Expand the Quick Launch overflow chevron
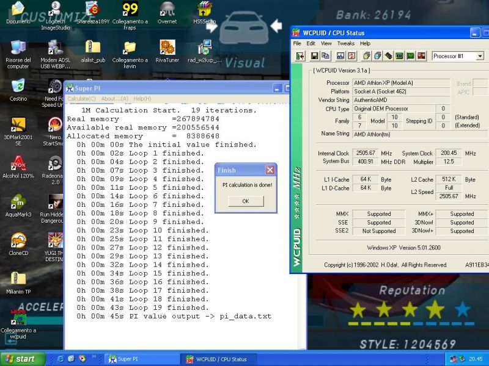Screen dimensions: 489x366 (94, 357)
